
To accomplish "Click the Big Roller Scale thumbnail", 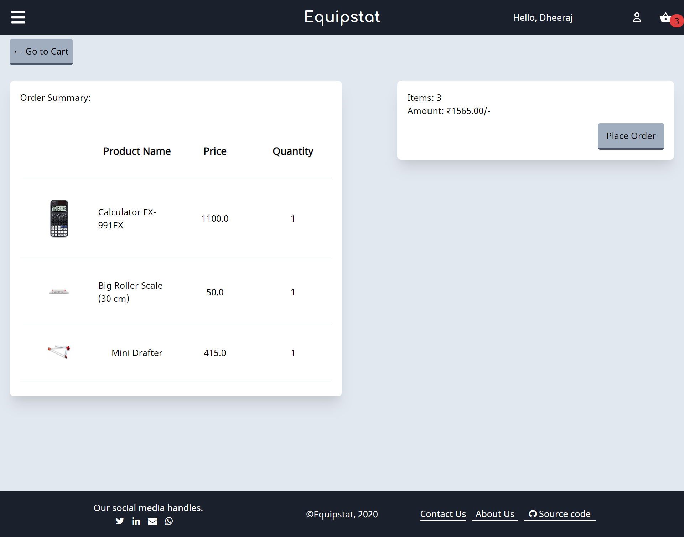I will [59, 292].
